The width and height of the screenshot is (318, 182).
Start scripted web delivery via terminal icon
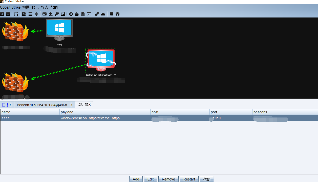[x=89, y=14]
